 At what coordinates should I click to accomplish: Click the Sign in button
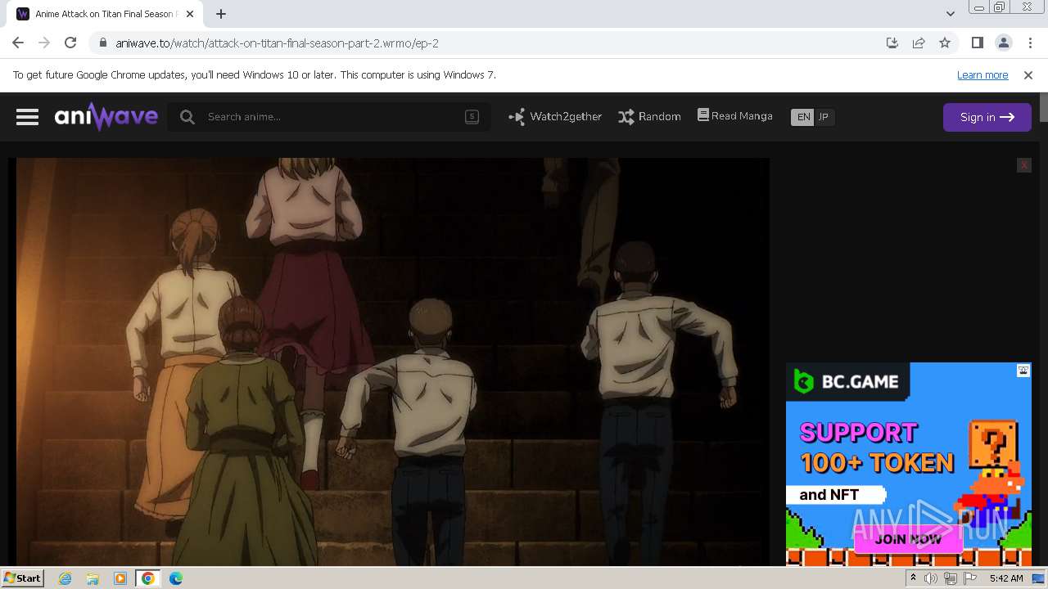pos(987,117)
